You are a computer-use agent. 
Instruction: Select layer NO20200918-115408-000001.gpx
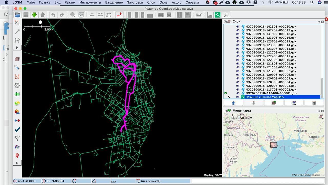pyautogui.click(x=271, y=93)
